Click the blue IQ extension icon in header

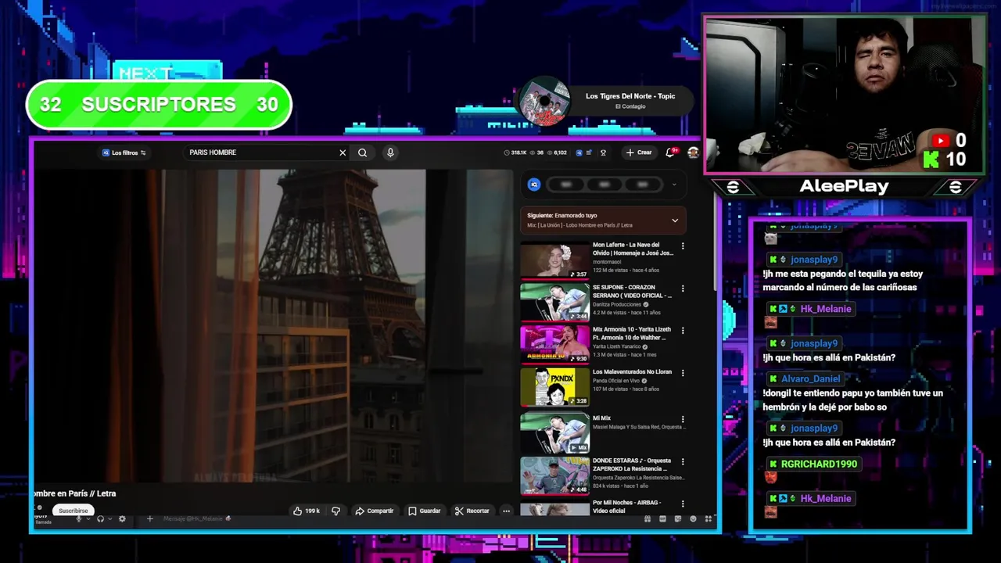point(579,152)
